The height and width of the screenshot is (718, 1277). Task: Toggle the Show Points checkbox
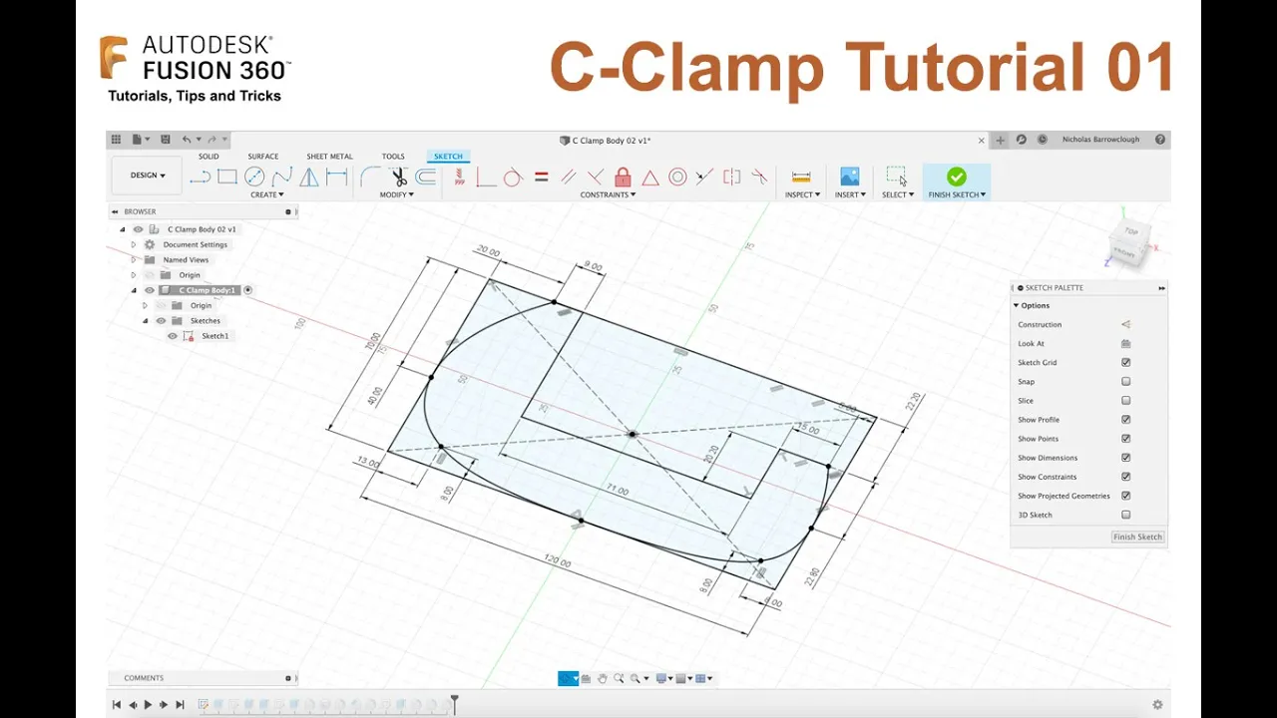[1125, 439]
